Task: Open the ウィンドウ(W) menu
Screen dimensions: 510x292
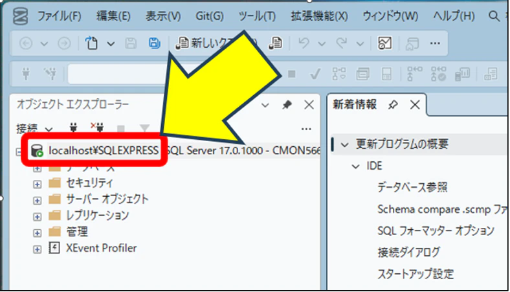Action: [x=390, y=16]
